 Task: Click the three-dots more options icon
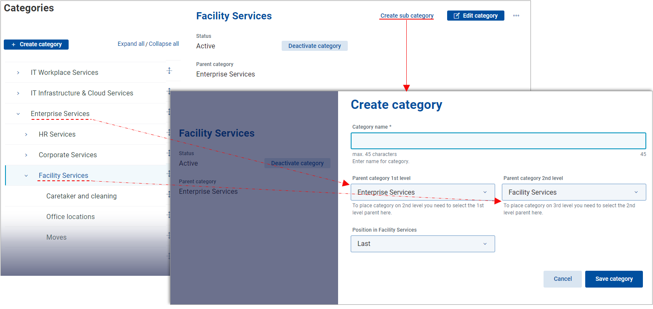[x=516, y=16]
